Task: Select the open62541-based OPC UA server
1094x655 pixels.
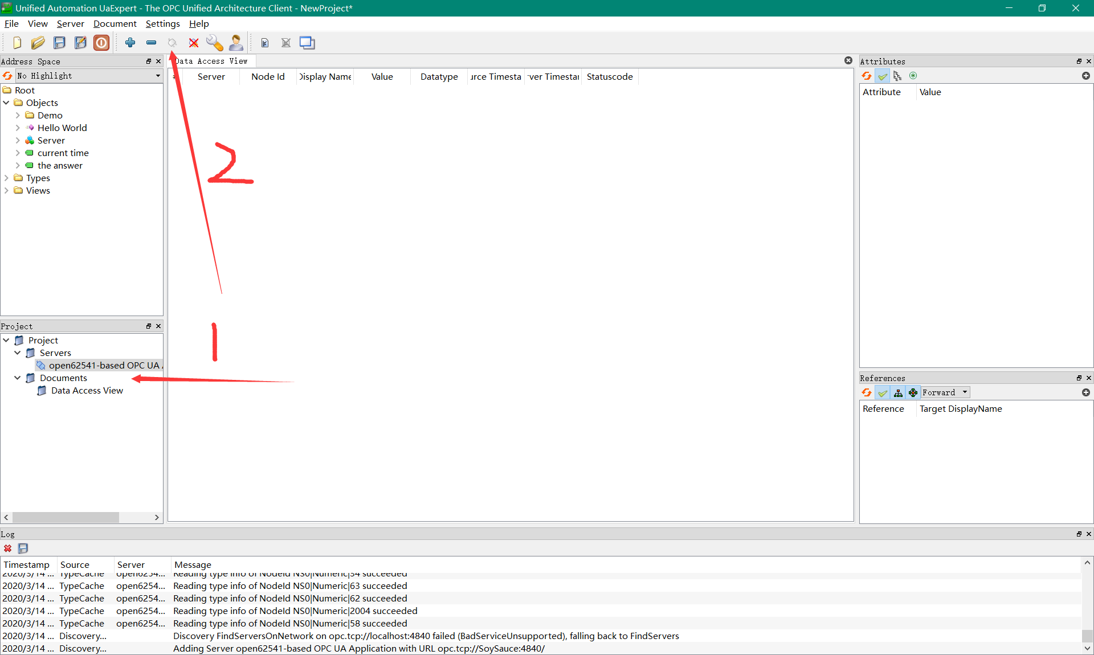Action: pyautogui.click(x=104, y=365)
